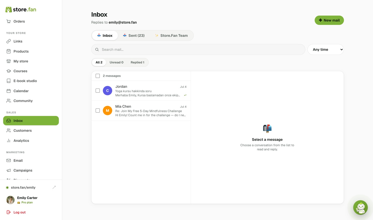Go to Products in sidebar

(31, 51)
